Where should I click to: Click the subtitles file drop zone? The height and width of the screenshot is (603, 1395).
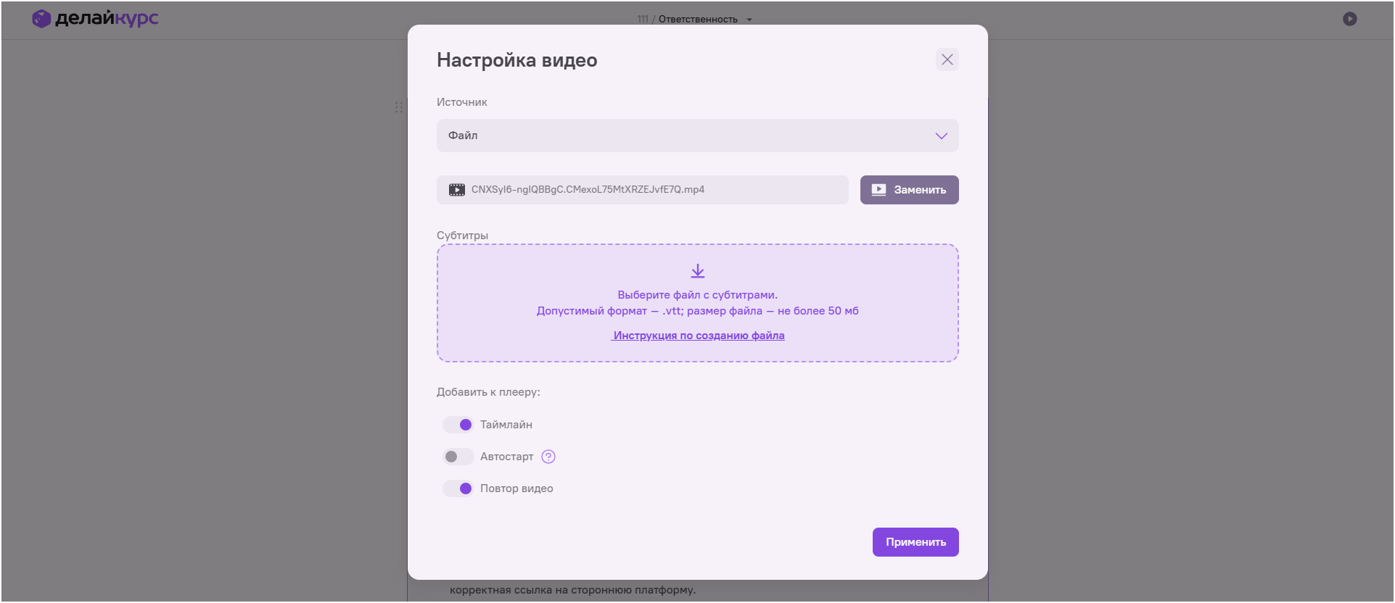pyautogui.click(x=697, y=303)
